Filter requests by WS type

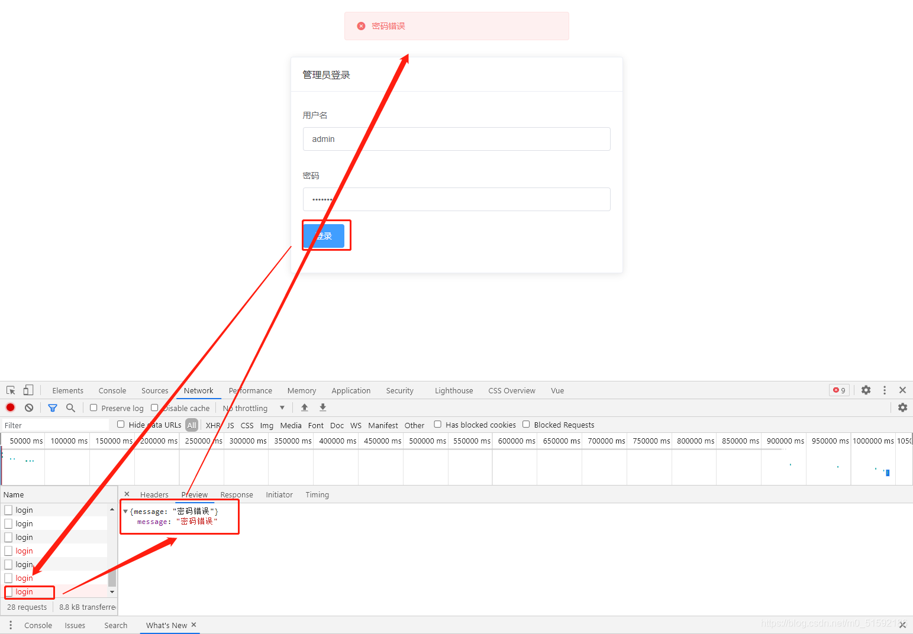pos(356,425)
